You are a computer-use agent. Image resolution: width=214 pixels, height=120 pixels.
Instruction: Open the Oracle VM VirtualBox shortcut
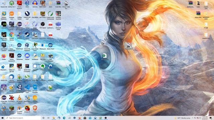[x=27, y=47]
